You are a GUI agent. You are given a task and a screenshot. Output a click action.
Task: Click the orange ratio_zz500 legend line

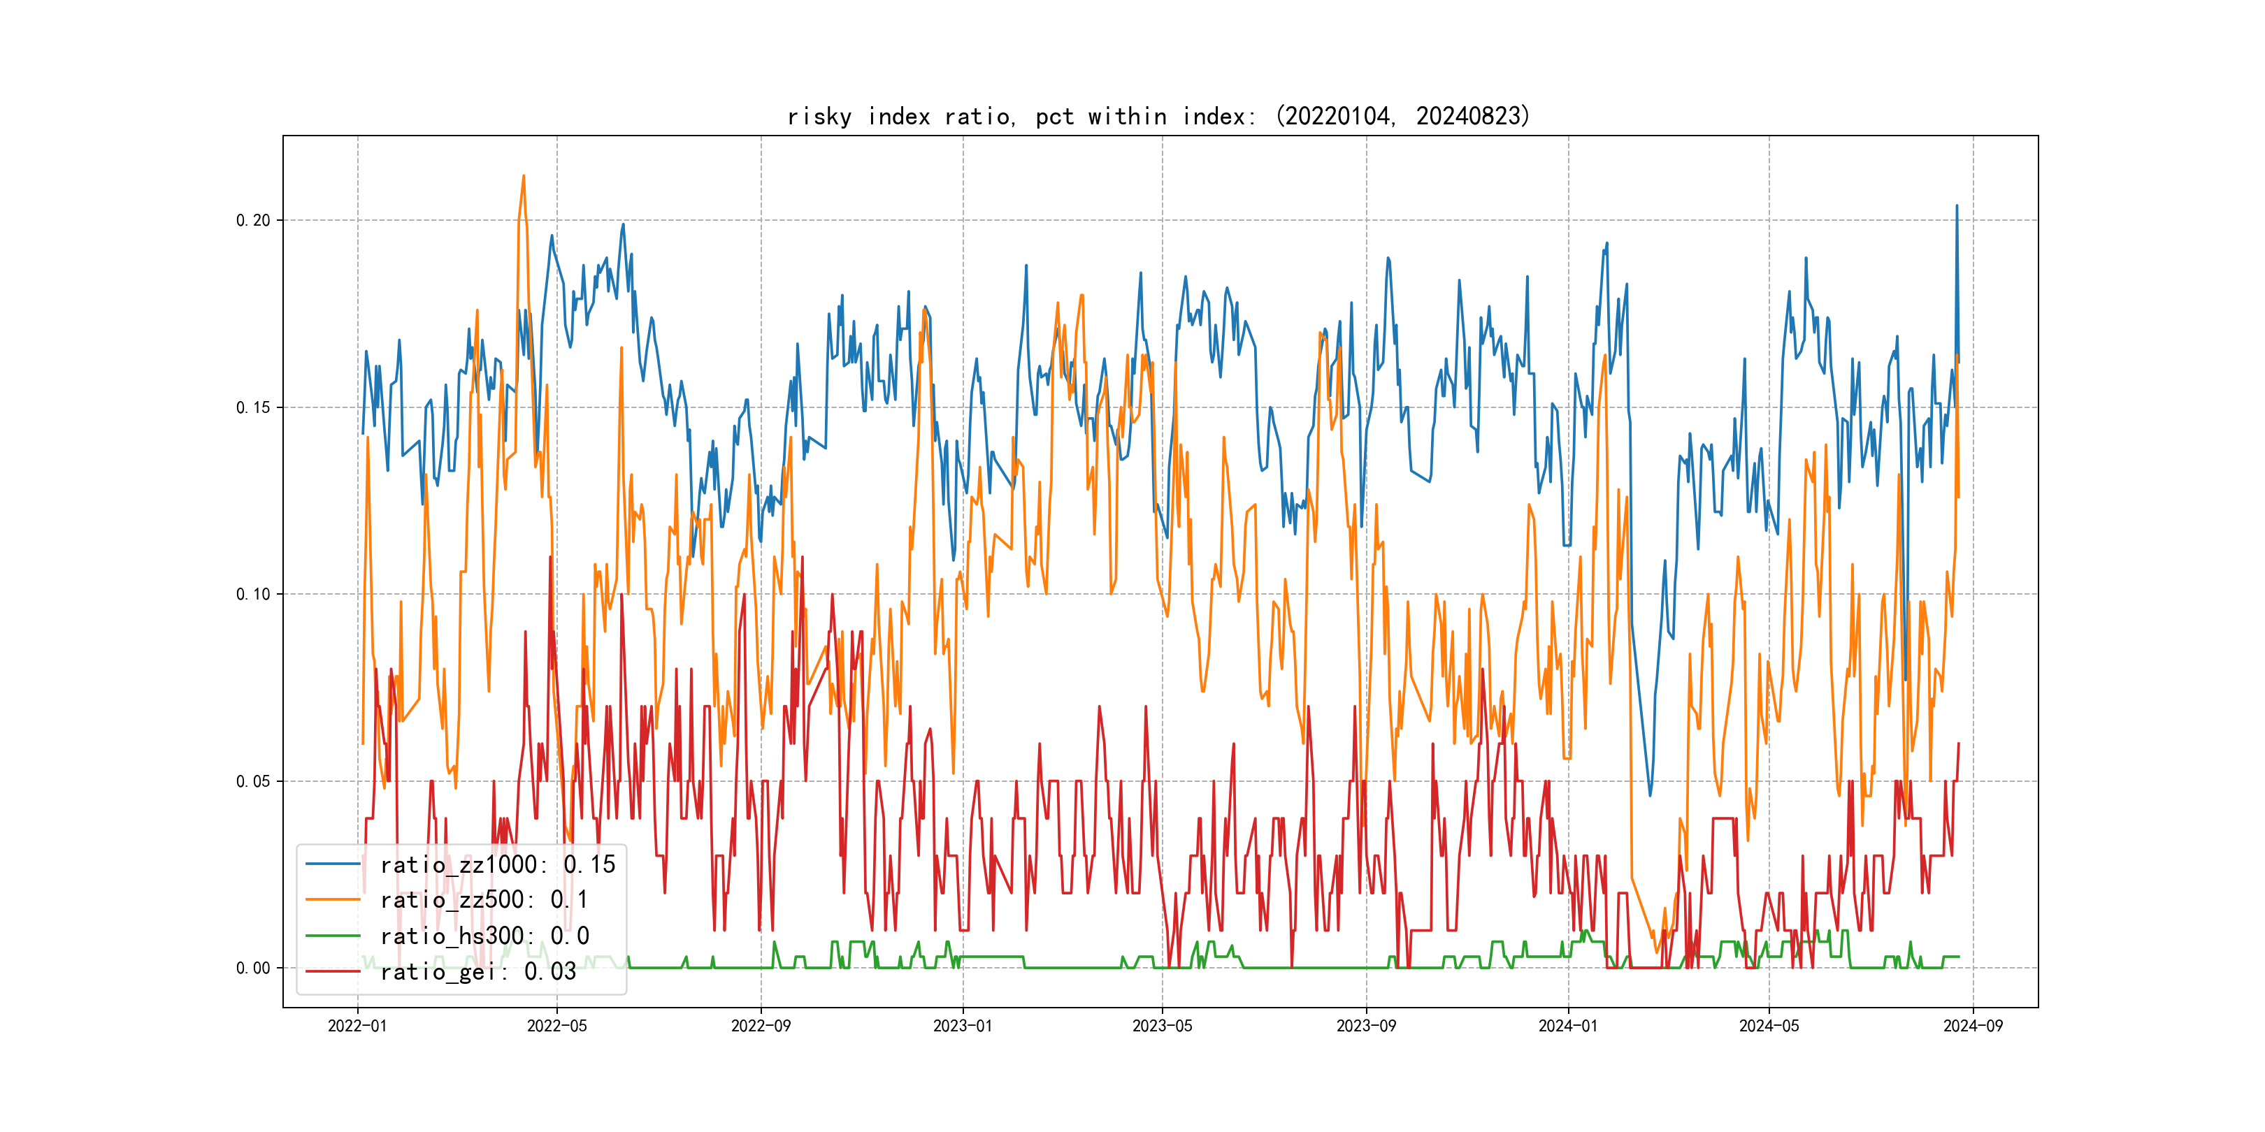pos(332,899)
